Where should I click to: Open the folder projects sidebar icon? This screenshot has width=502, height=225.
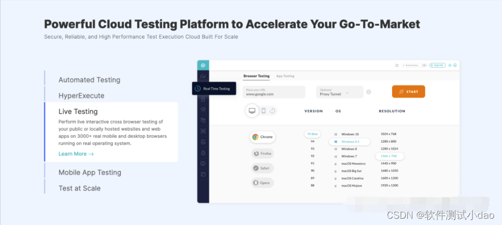pos(203,174)
